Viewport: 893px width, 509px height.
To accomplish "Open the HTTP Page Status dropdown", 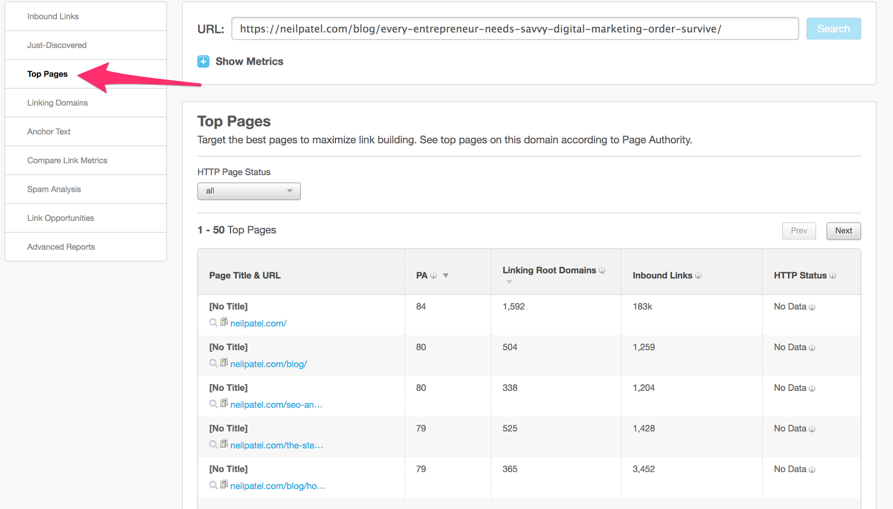I will [249, 191].
